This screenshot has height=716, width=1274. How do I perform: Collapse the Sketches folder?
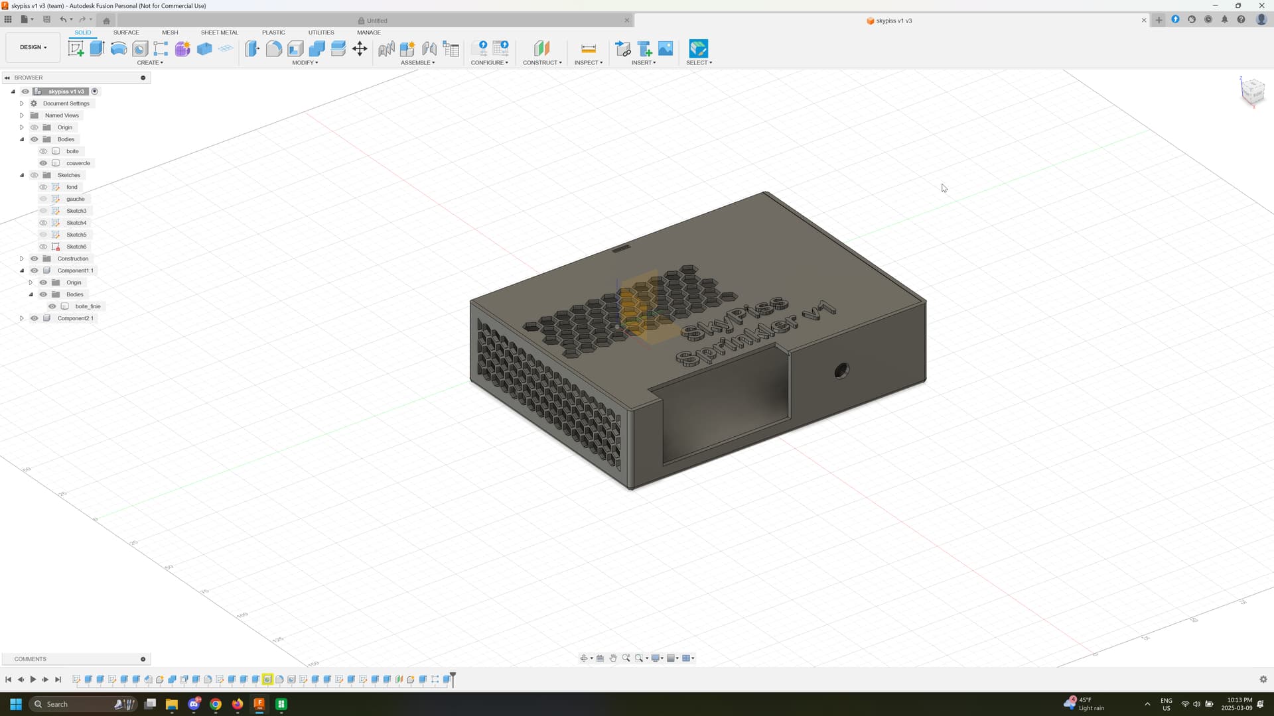click(21, 175)
